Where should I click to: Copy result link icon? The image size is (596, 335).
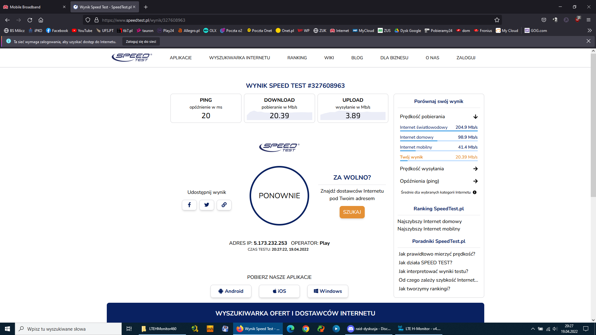[x=224, y=205]
